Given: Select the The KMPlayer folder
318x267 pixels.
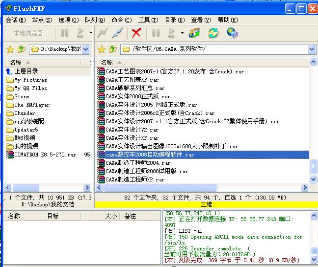Looking at the screenshot, I should [x=28, y=105].
